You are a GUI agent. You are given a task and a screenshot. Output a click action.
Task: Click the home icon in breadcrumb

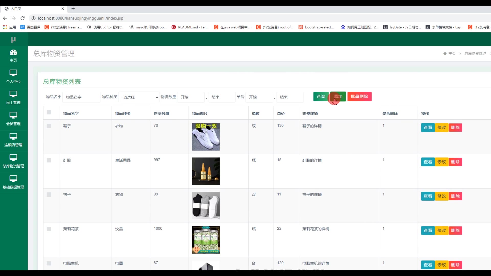click(x=445, y=53)
